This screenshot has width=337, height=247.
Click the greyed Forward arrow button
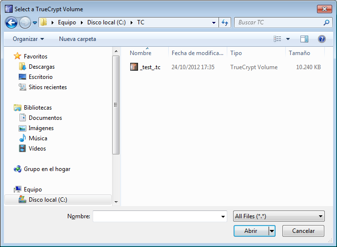point(25,22)
